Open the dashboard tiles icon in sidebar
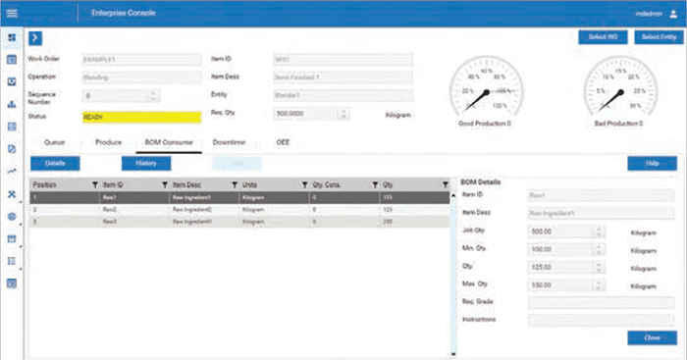This screenshot has width=687, height=360. click(12, 37)
